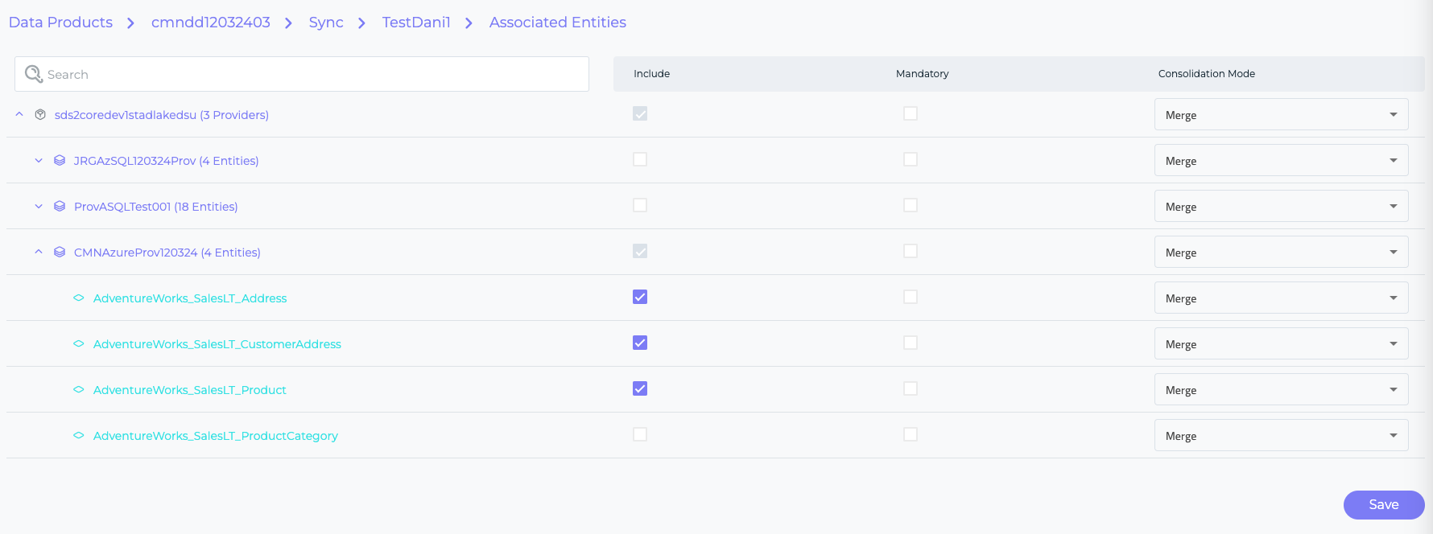Uncheck Include for AdventureWorks_SalesLT_Address
This screenshot has width=1433, height=534.
coord(640,298)
